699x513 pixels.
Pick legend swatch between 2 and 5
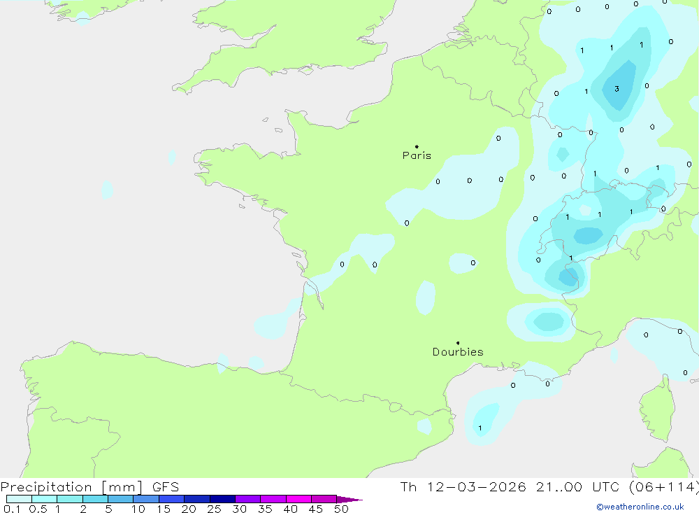(95, 499)
